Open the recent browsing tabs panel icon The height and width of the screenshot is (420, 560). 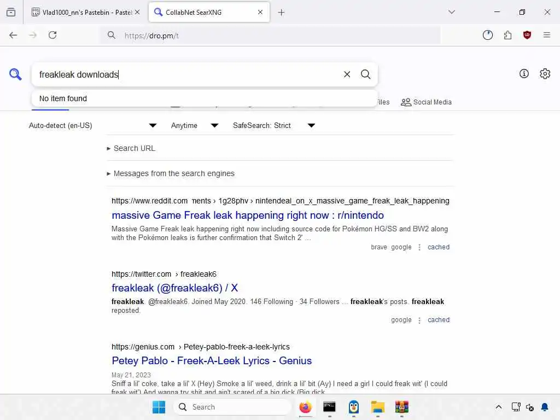tap(11, 12)
